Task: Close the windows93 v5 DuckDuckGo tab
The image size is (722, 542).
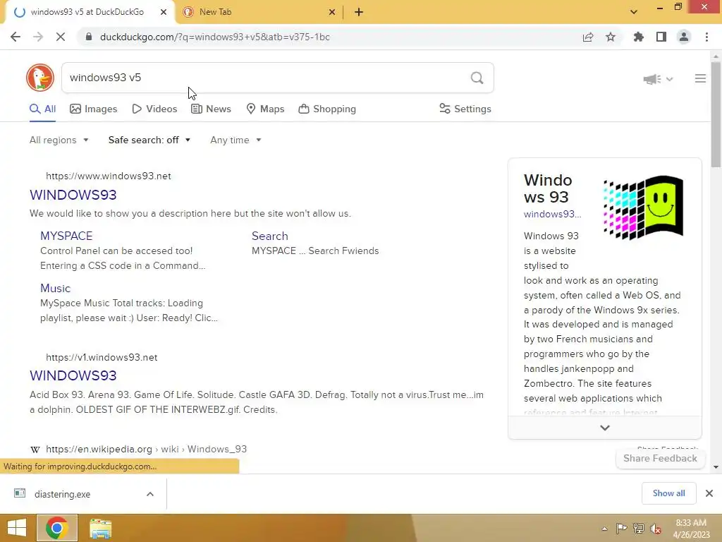Action: pyautogui.click(x=164, y=13)
